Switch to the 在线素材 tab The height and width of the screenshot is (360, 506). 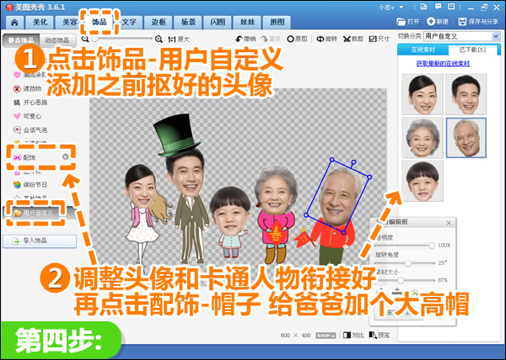423,50
